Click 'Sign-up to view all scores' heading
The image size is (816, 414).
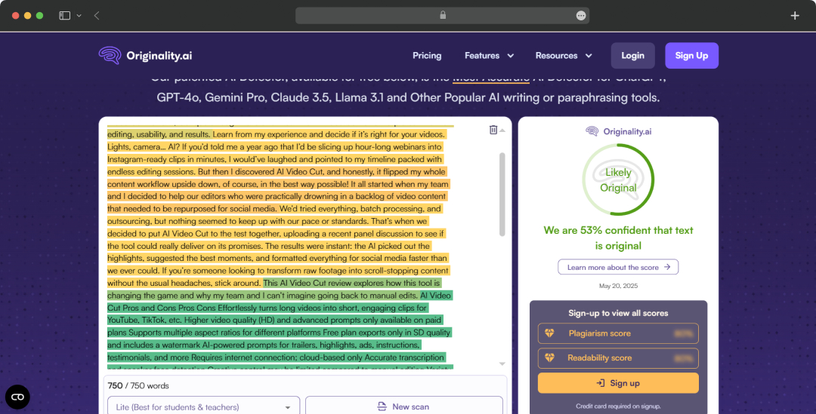(618, 313)
